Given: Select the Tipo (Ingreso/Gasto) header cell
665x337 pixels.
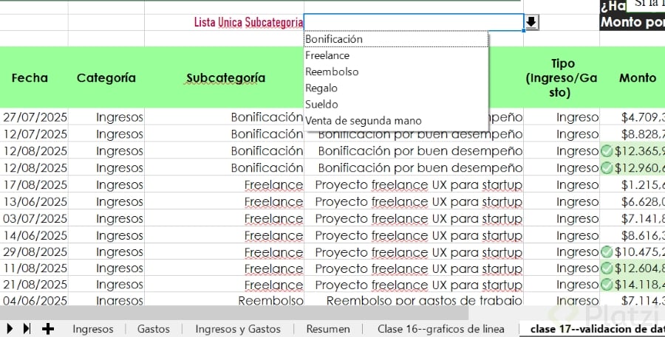Looking at the screenshot, I should coord(562,77).
